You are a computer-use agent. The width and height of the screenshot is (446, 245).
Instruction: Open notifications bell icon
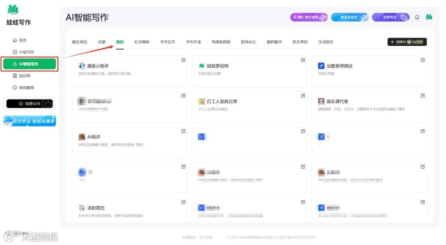[x=417, y=17]
